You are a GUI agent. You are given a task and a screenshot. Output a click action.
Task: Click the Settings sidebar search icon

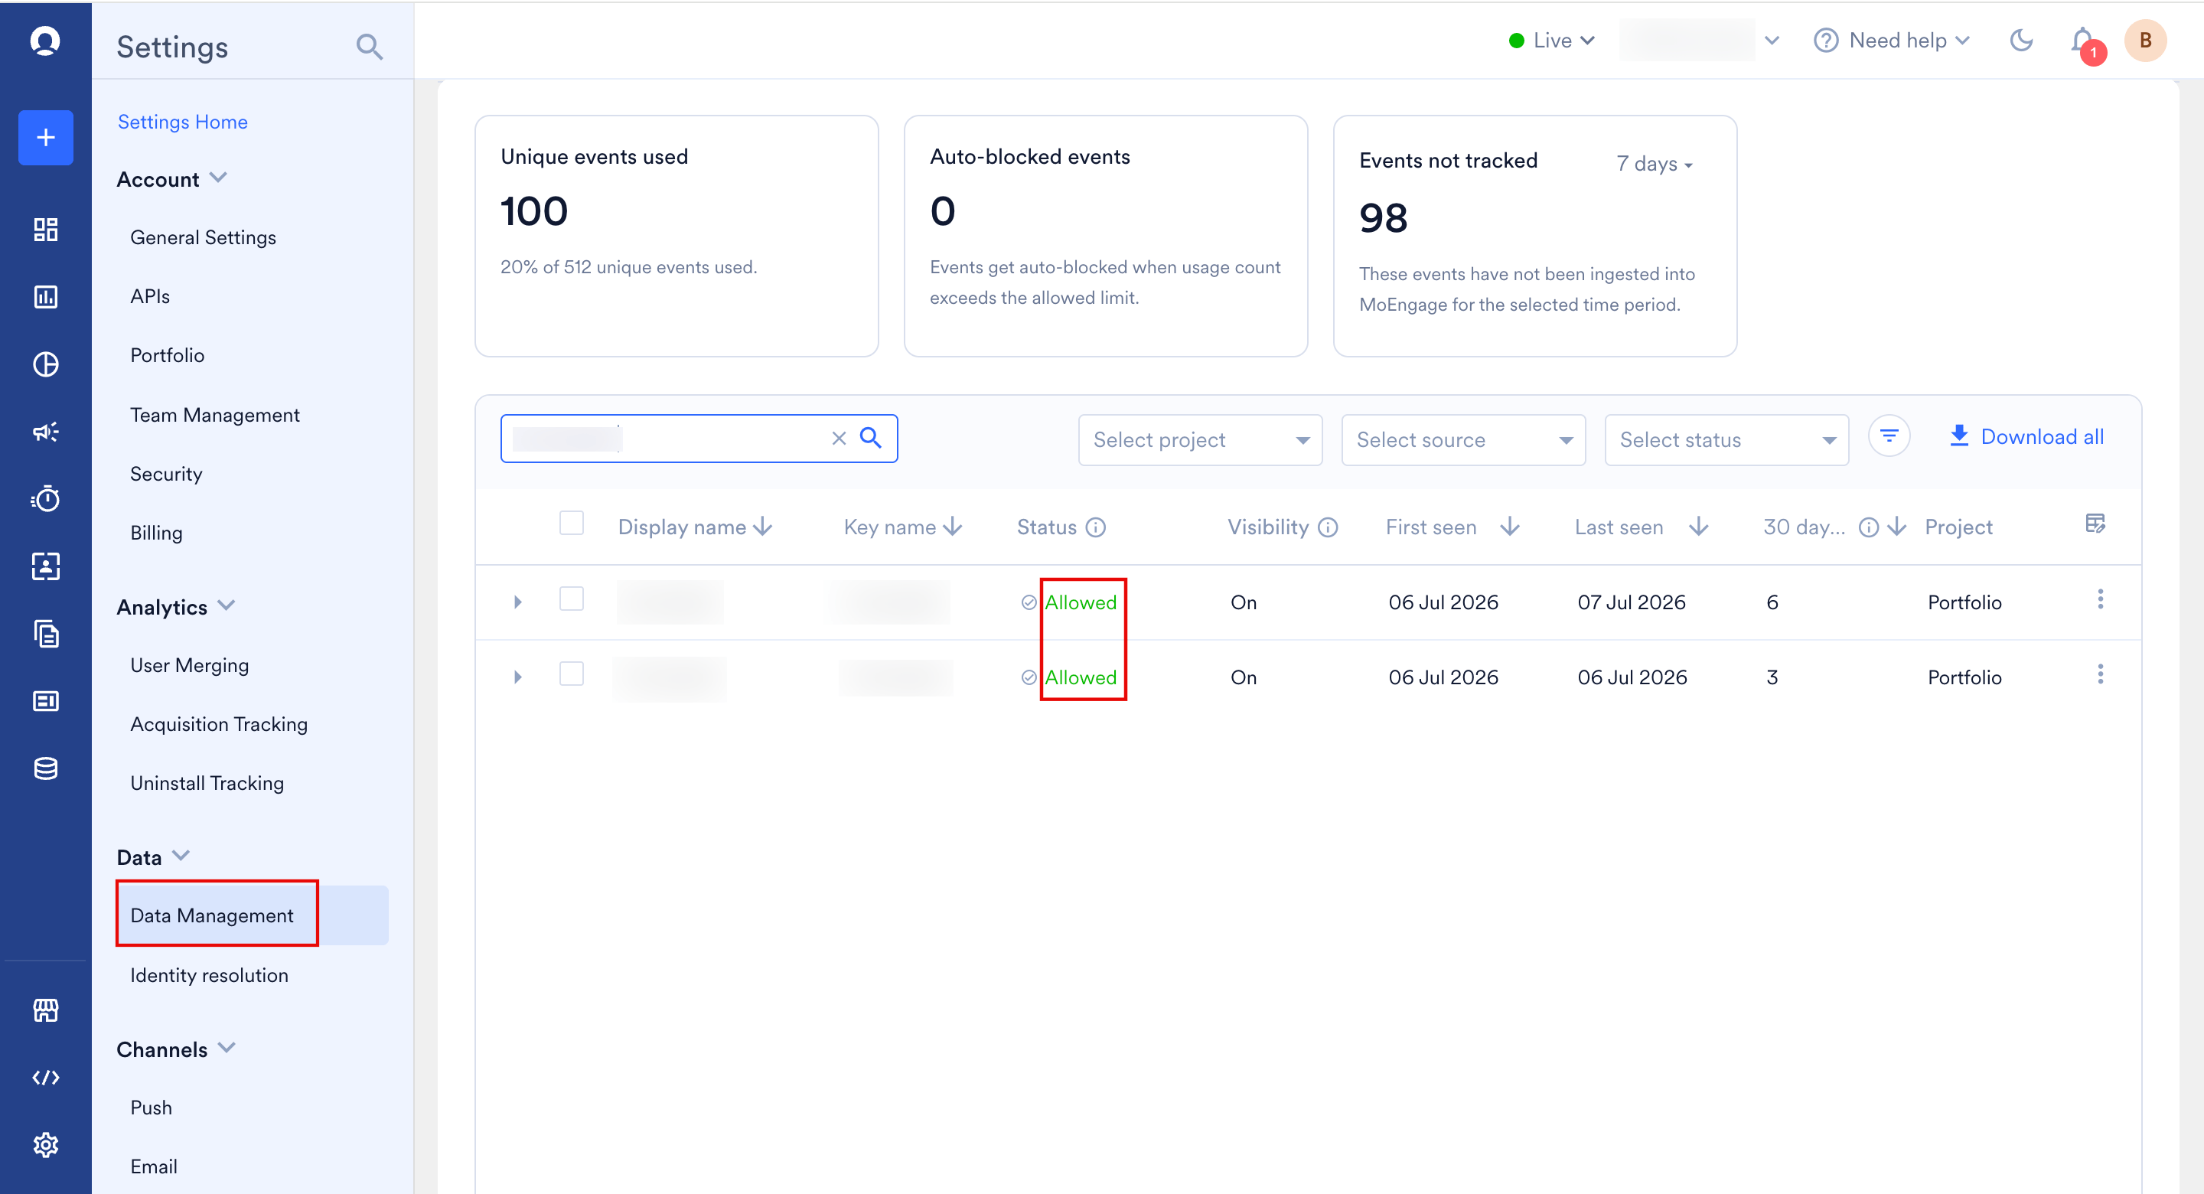pyautogui.click(x=369, y=46)
